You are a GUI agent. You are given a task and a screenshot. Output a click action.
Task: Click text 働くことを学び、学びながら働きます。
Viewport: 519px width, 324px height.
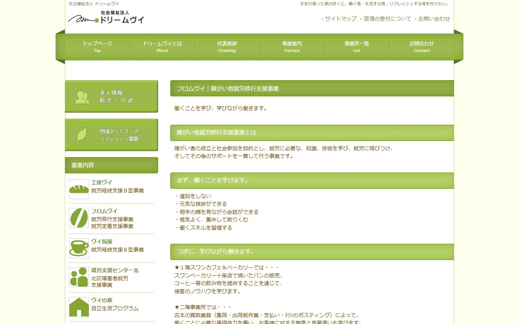point(221,109)
